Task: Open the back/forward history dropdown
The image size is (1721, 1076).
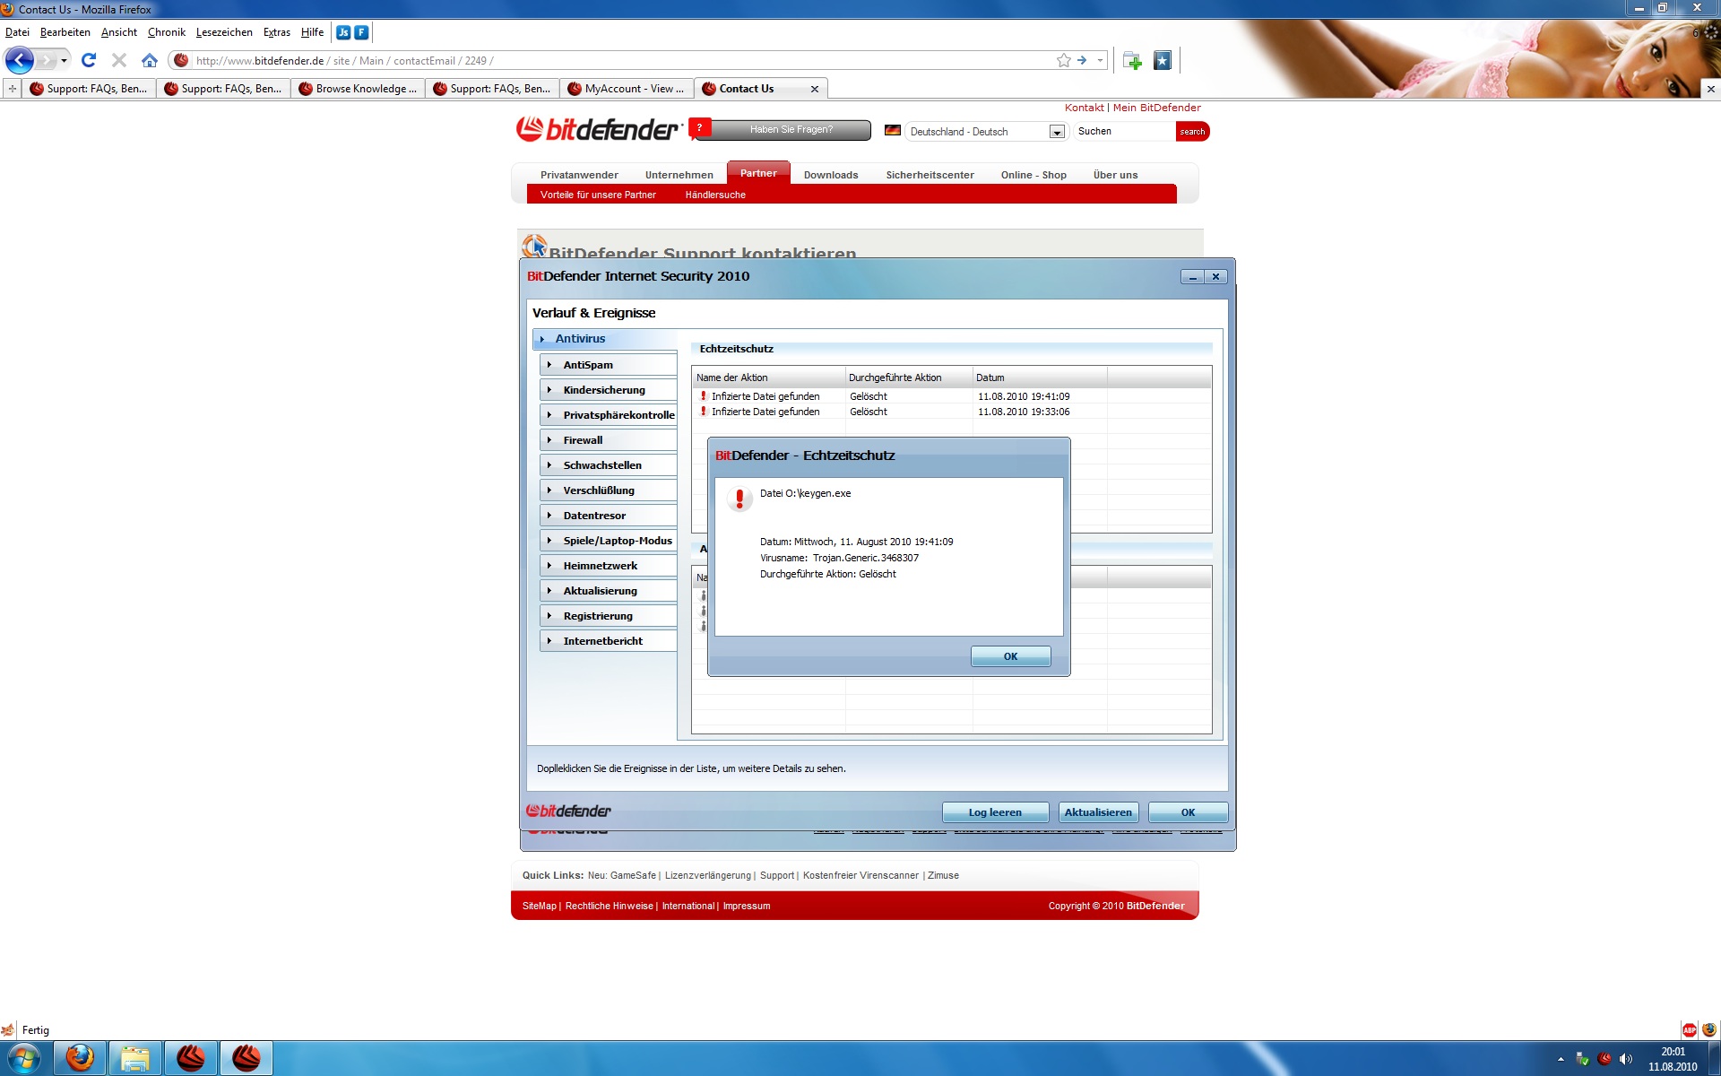Action: click(x=64, y=60)
